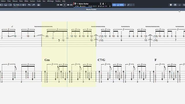
Task: Open the Outils menu
Action: click(x=39, y=1)
